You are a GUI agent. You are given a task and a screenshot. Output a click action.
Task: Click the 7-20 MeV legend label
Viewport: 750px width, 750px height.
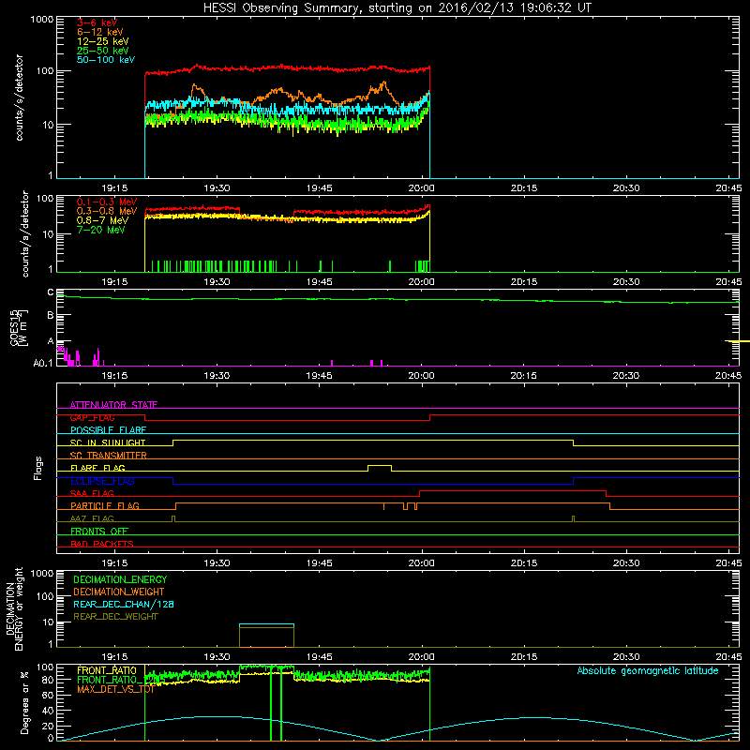click(101, 230)
